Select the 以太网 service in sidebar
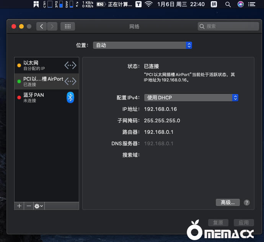264x242 pixels. [x=47, y=65]
